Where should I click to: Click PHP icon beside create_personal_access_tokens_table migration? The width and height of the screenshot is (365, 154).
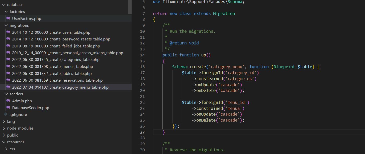[x=8, y=53]
